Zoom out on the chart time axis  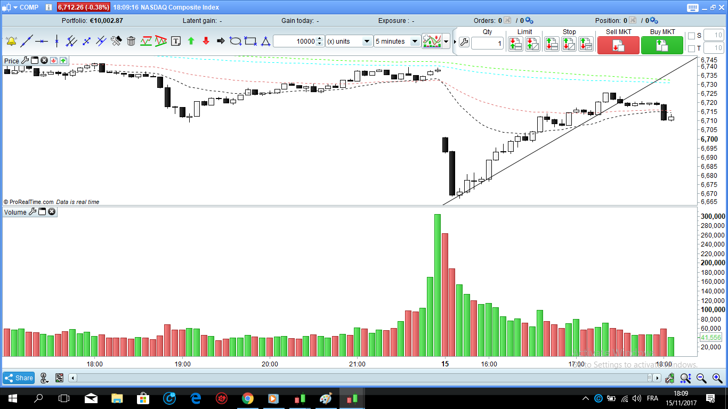[701, 378]
